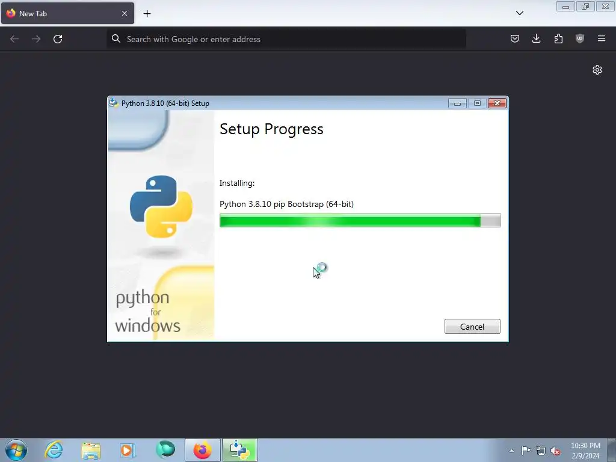616x462 pixels.
Task: Click the muted volume tray icon
Action: pyautogui.click(x=555, y=451)
